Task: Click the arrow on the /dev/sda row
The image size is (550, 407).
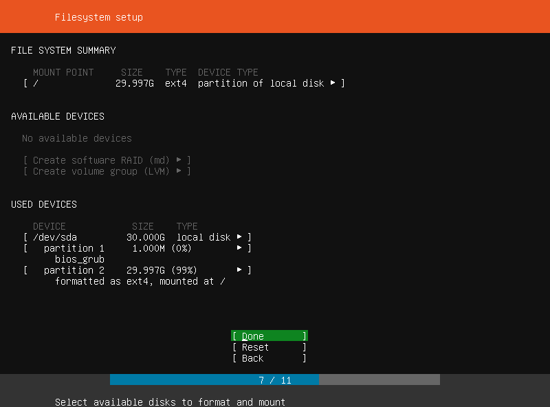Action: pos(239,236)
